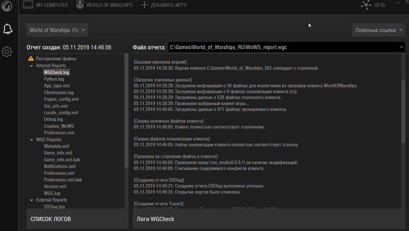Open settings gear icon in sidebar
Screen dimensions: 409x231
tap(7, 52)
